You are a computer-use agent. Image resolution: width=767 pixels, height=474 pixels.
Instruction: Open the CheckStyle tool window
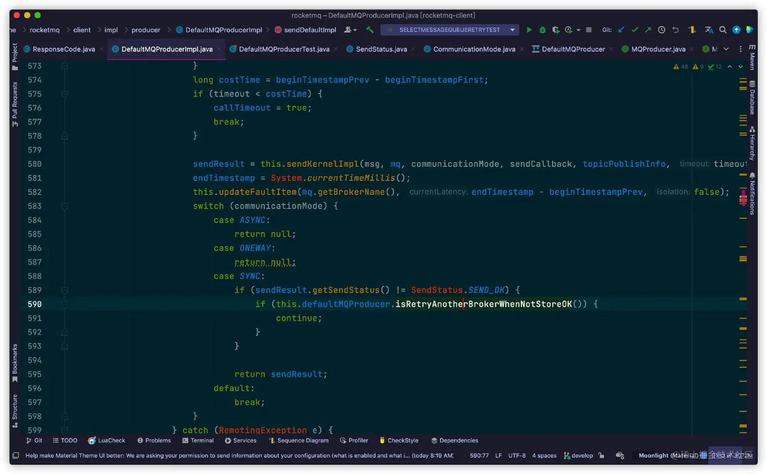pyautogui.click(x=399, y=441)
